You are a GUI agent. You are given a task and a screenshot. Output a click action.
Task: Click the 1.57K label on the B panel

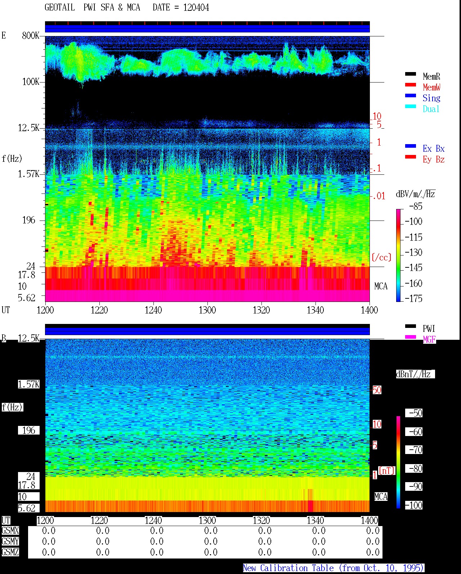coord(28,384)
